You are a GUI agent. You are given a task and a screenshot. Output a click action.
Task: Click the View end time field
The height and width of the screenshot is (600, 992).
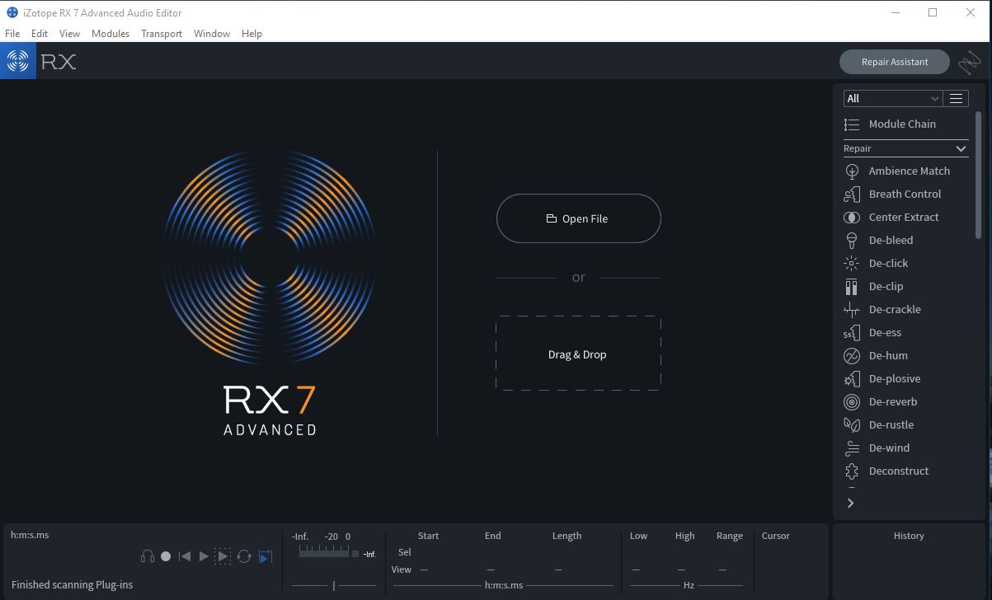pyautogui.click(x=491, y=570)
